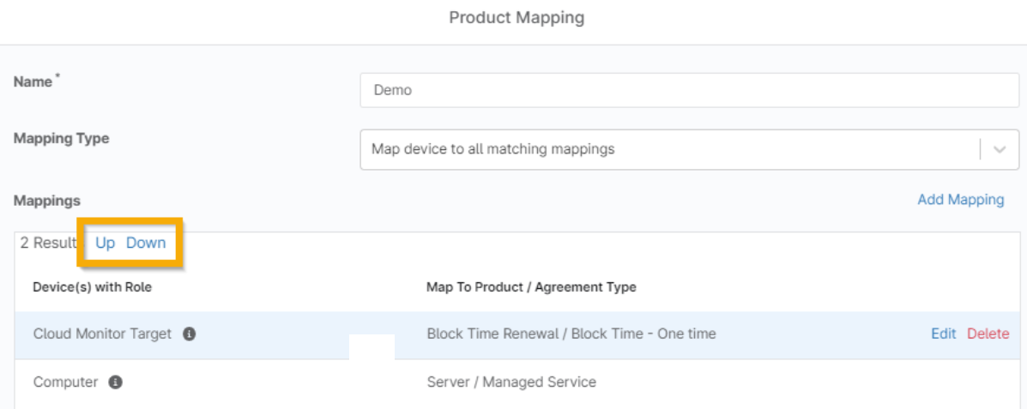Click the Mappings section label
This screenshot has height=409, width=1027.
coord(46,201)
